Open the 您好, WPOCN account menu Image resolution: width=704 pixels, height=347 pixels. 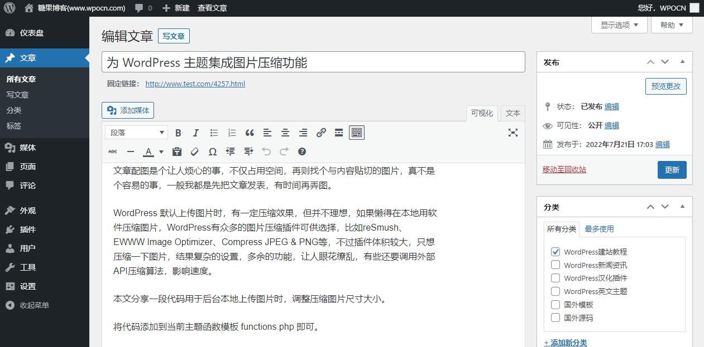coord(668,8)
